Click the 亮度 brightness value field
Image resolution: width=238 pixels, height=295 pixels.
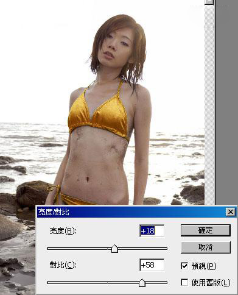[x=152, y=231]
